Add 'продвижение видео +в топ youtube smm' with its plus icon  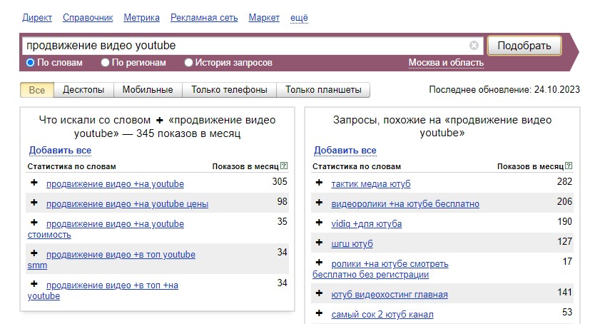34,253
